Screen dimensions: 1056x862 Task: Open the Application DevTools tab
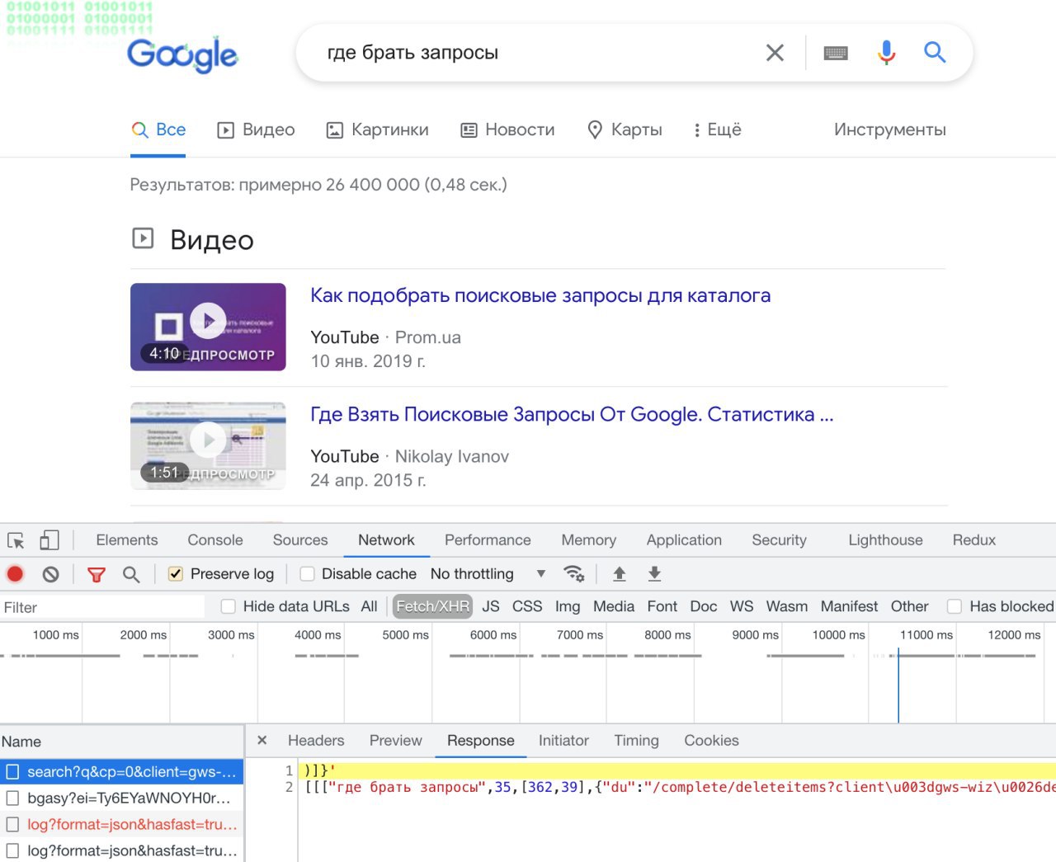tap(684, 540)
